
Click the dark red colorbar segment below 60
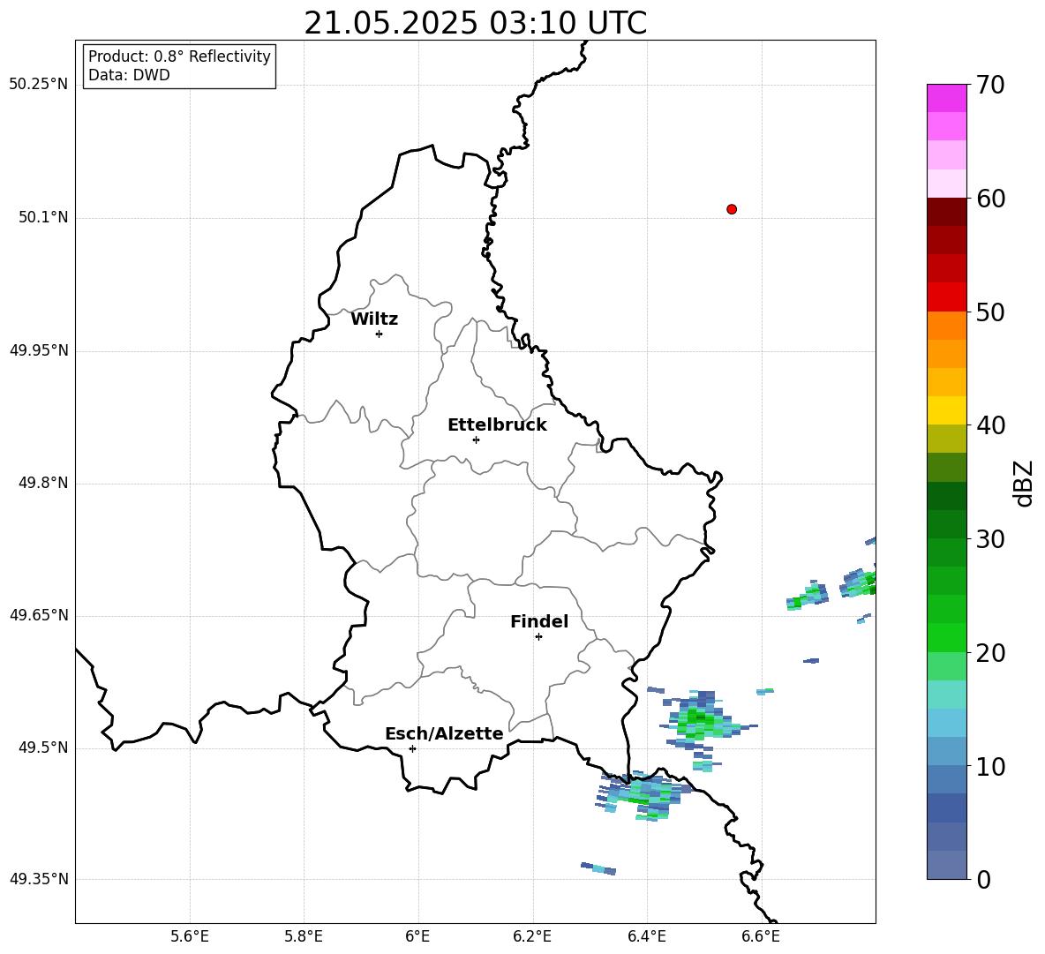click(x=946, y=211)
